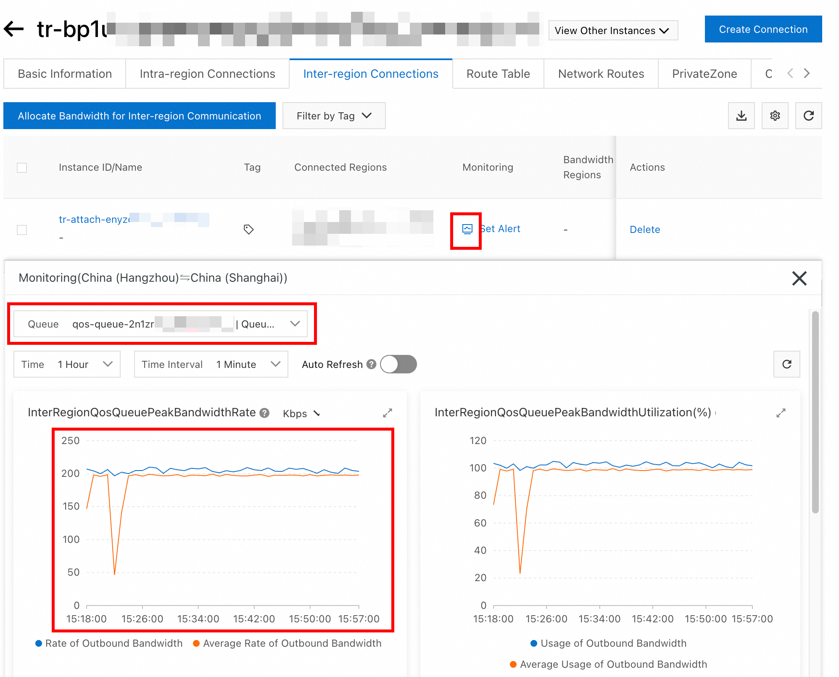
Task: Switch to the Intra-region Connections tab
Action: [x=207, y=74]
